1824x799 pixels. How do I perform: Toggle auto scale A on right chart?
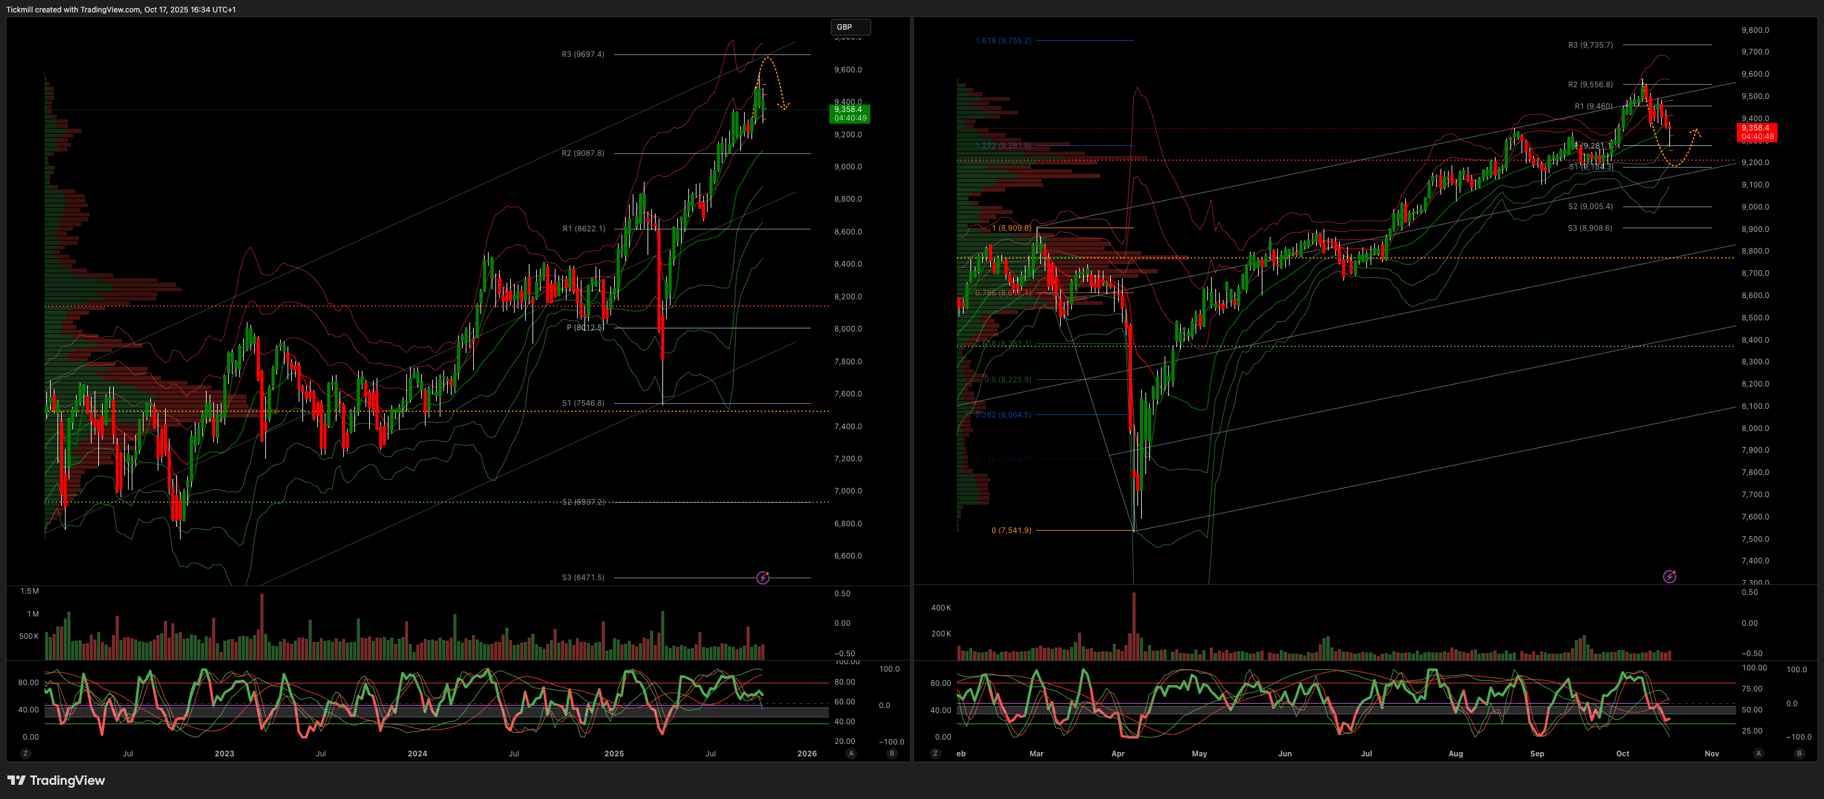coord(1758,754)
